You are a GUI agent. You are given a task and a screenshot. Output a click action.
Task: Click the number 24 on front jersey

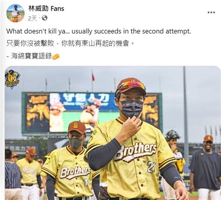click(x=151, y=167)
